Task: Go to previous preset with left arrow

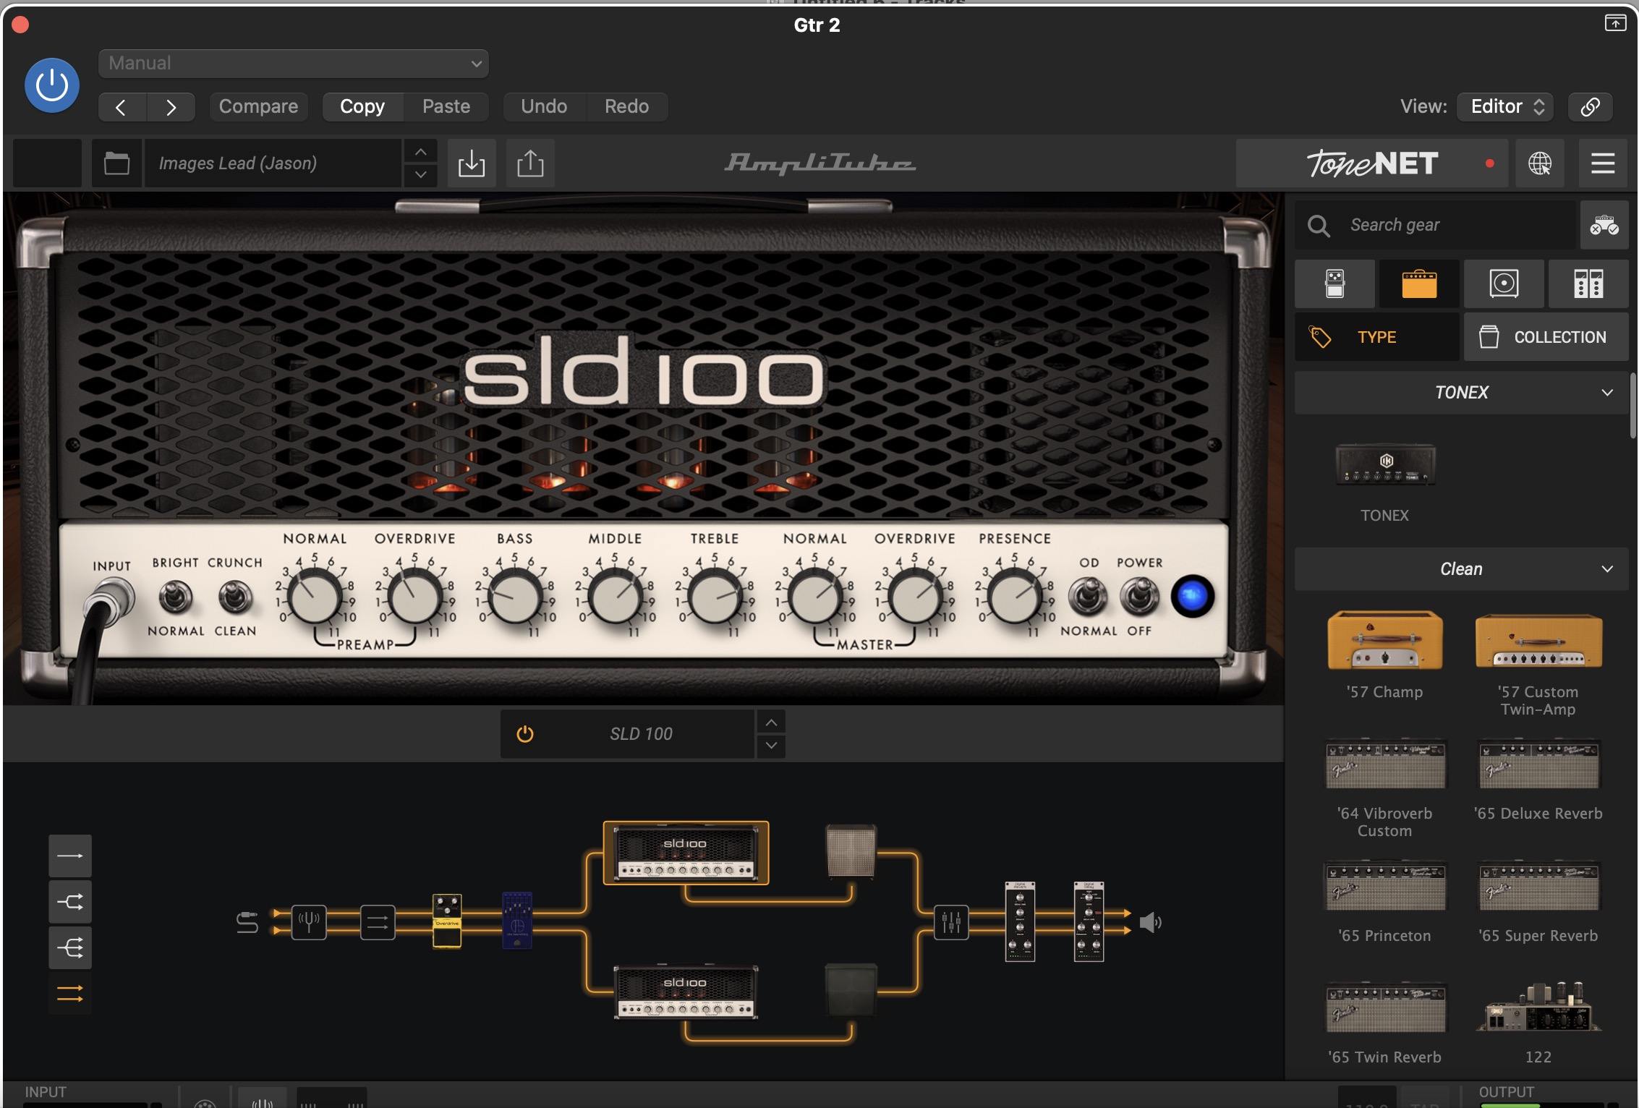Action: pyautogui.click(x=122, y=107)
